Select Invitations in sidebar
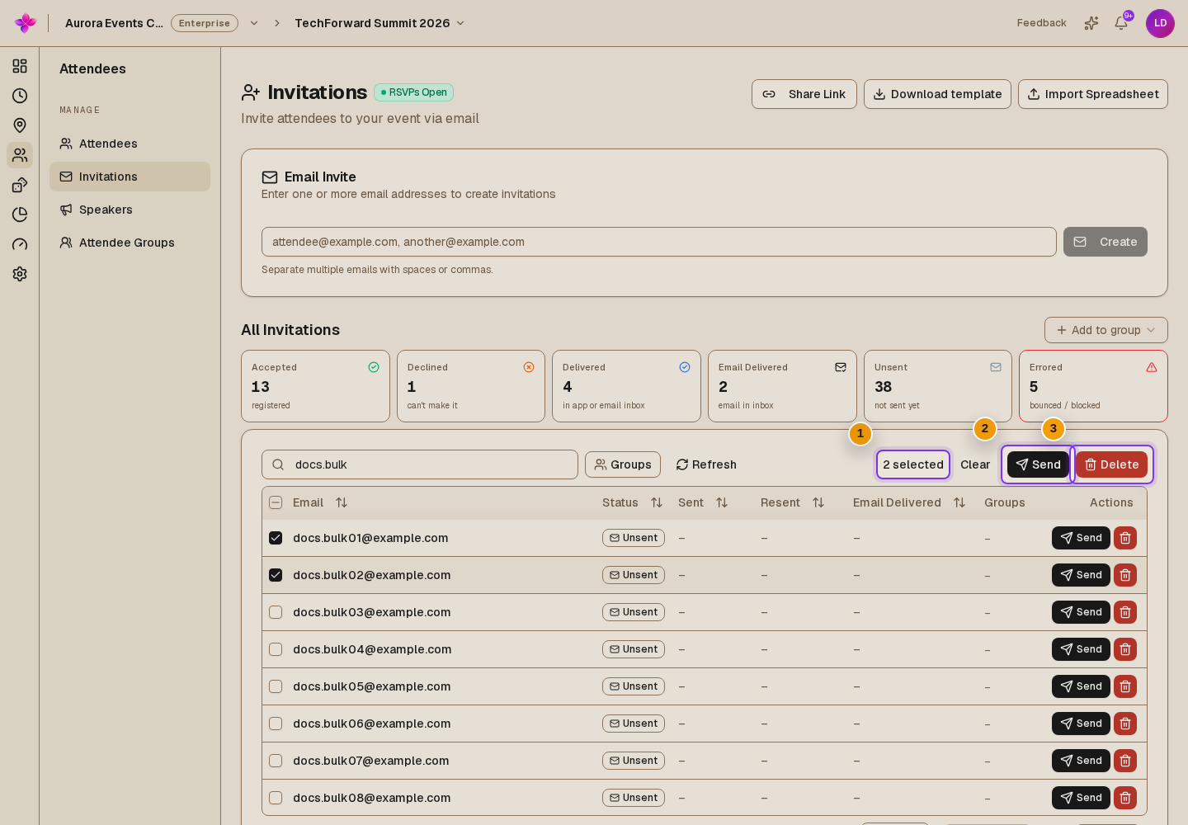Viewport: 1188px width, 825px height. point(130,177)
